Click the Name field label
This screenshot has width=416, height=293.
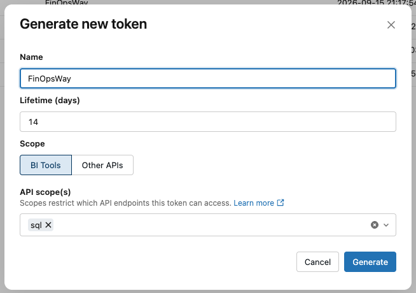31,57
